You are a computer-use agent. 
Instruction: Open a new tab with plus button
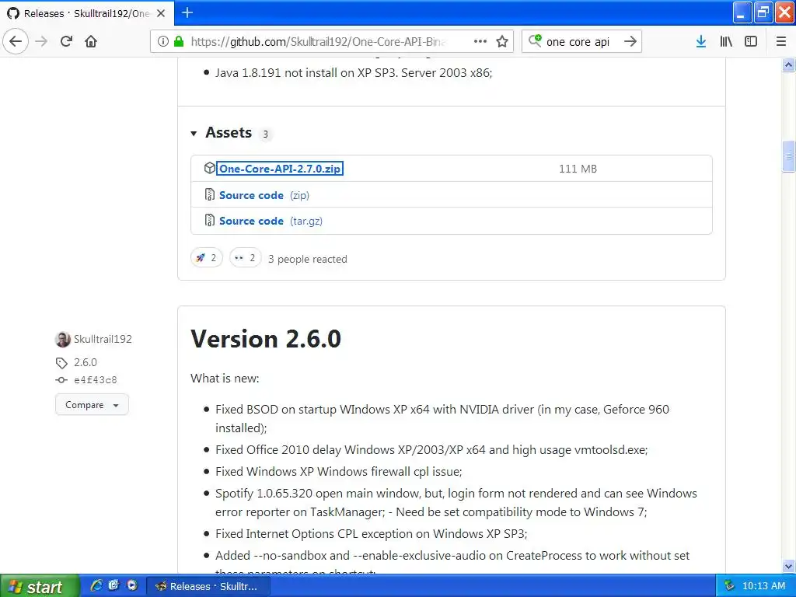coord(187,12)
